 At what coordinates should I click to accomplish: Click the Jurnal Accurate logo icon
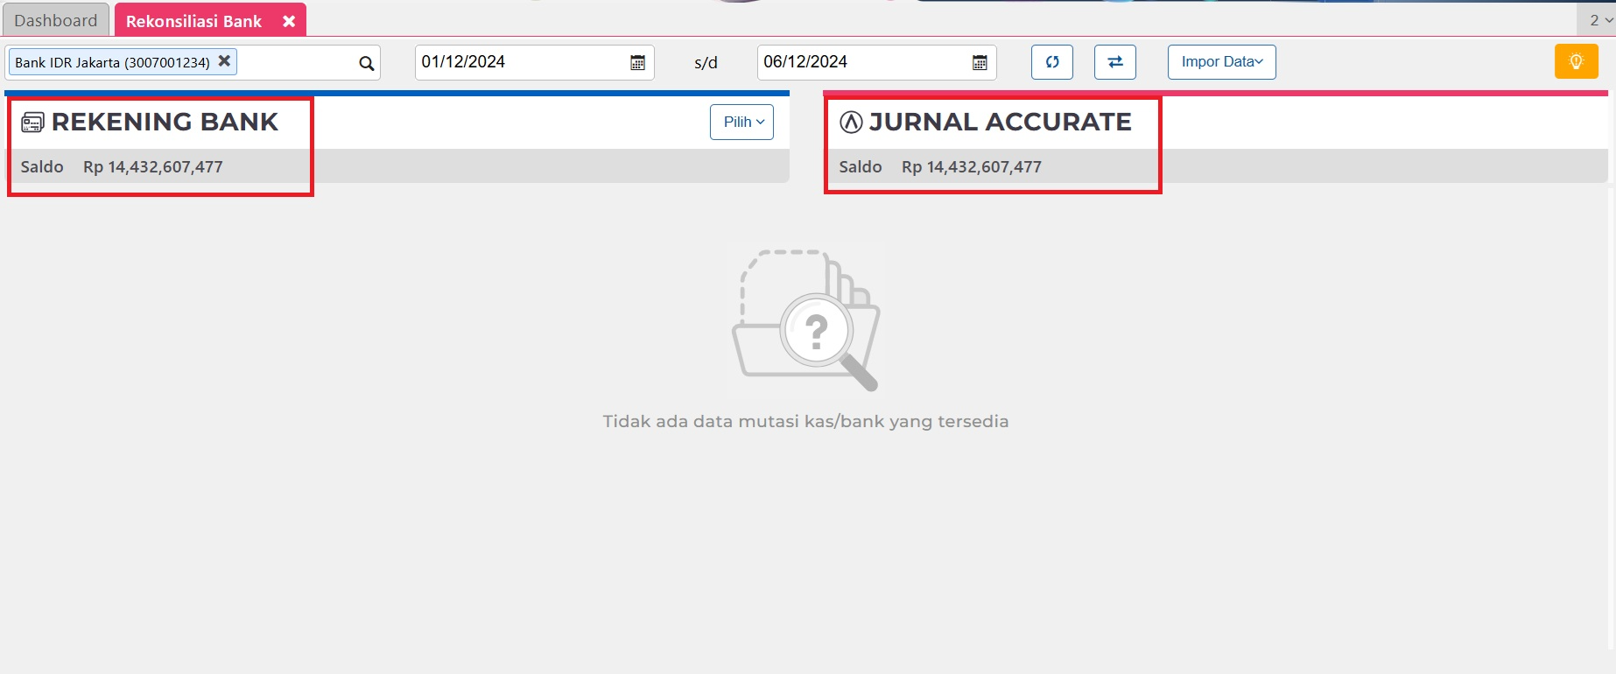(851, 122)
